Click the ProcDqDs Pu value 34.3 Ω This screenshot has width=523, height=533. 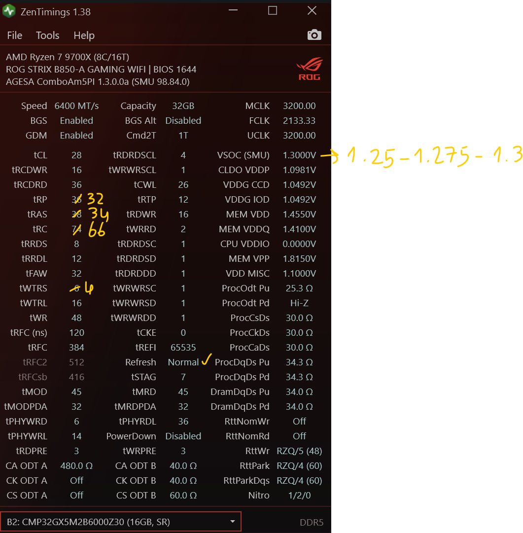point(299,362)
